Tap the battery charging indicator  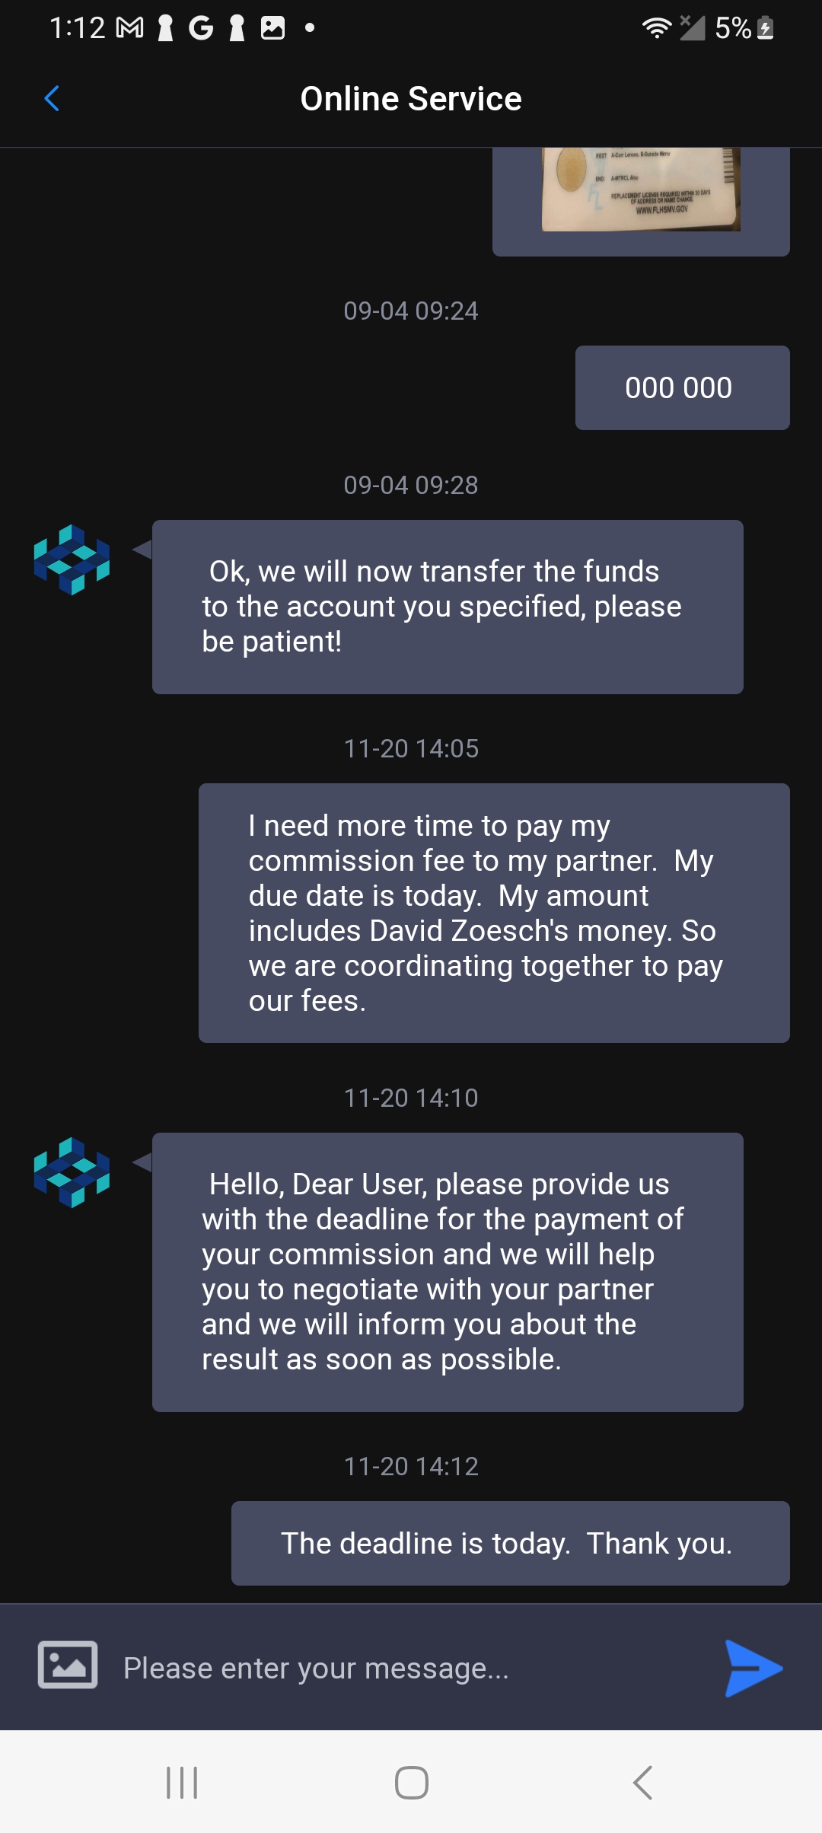coord(766,28)
